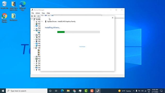Viewport: 165px width, 93px height.
Task: Expand the Batteries category chevron
Action: [x=34, y=24]
